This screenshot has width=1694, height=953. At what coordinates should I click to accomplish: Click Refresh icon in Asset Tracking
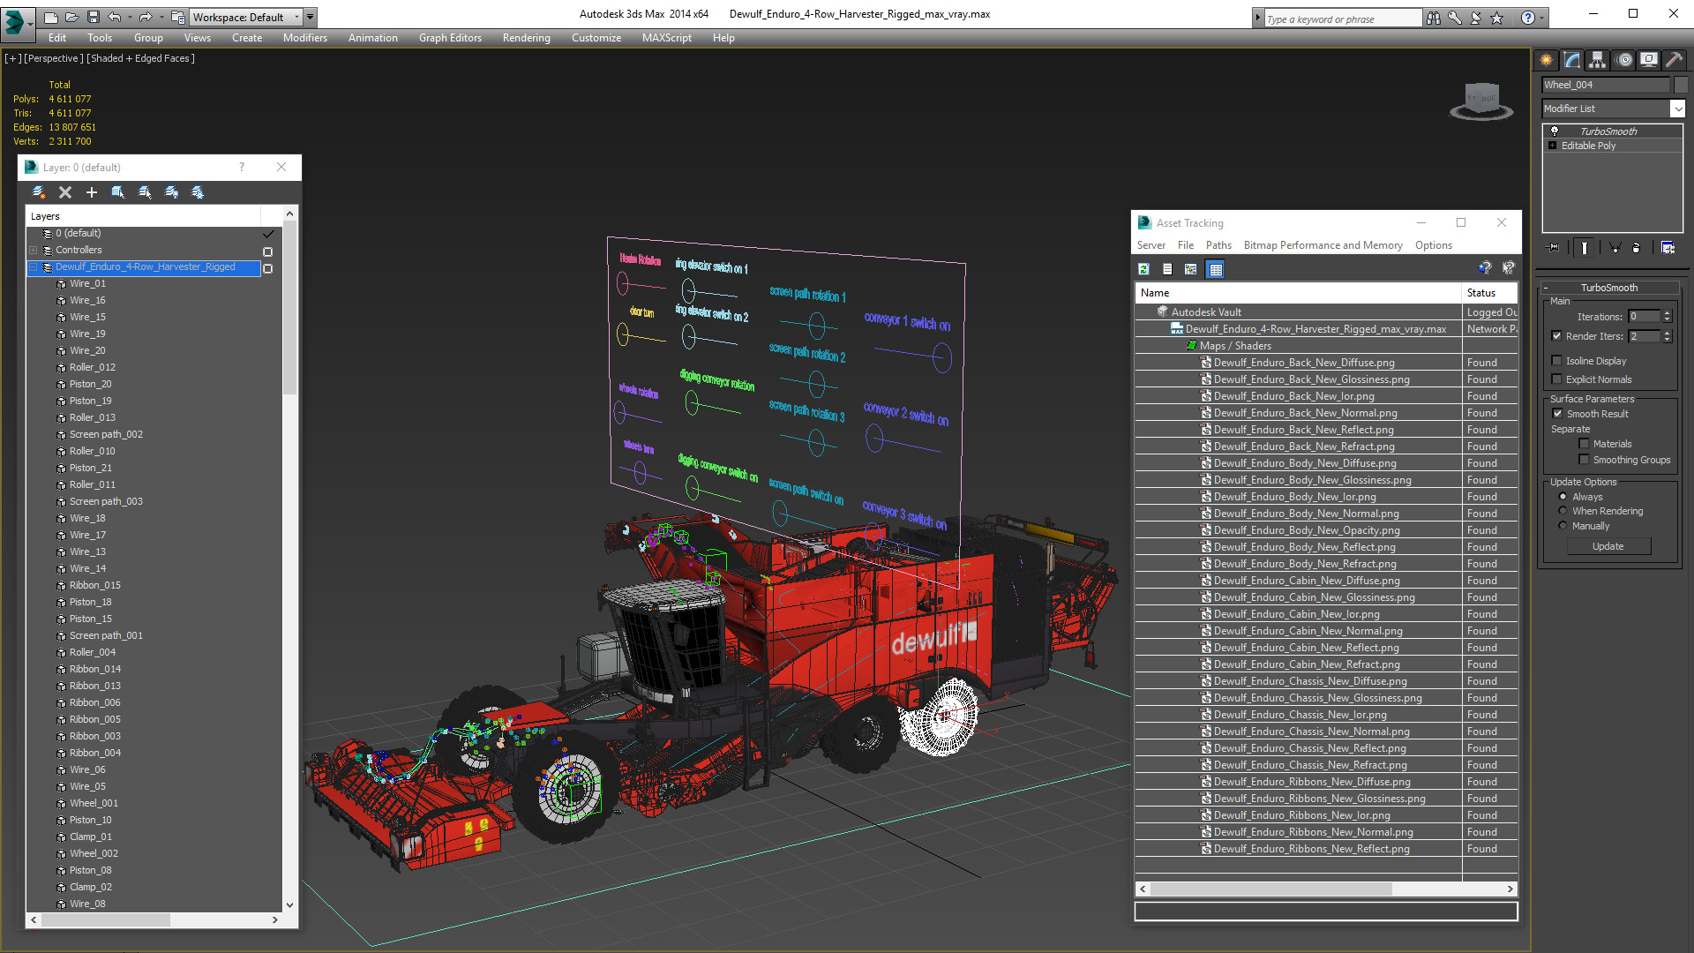tap(1143, 269)
